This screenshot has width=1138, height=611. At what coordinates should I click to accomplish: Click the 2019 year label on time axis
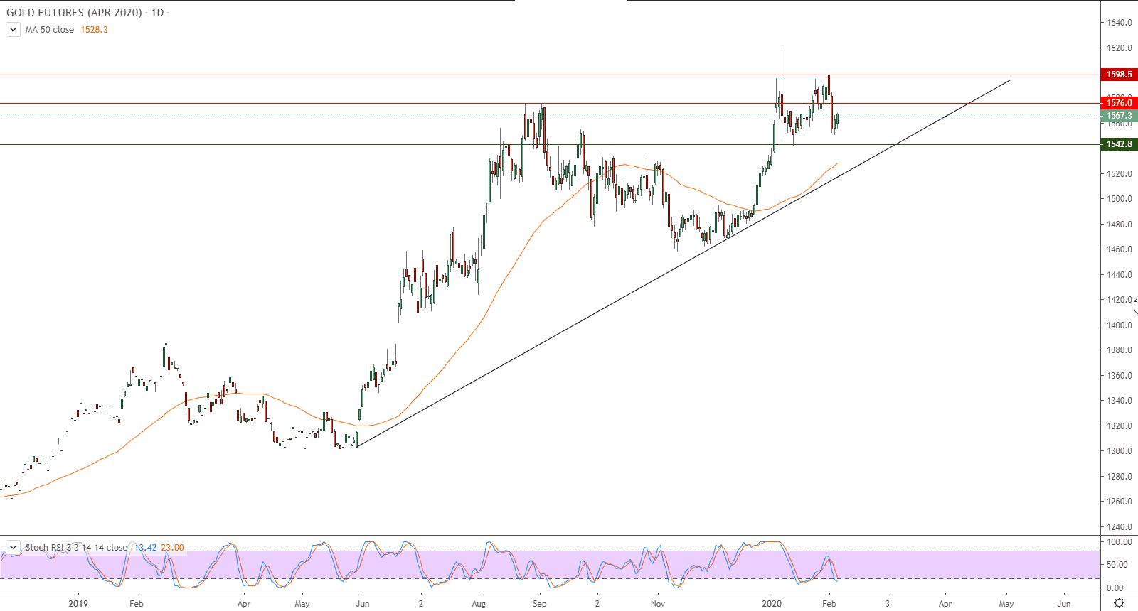78,604
